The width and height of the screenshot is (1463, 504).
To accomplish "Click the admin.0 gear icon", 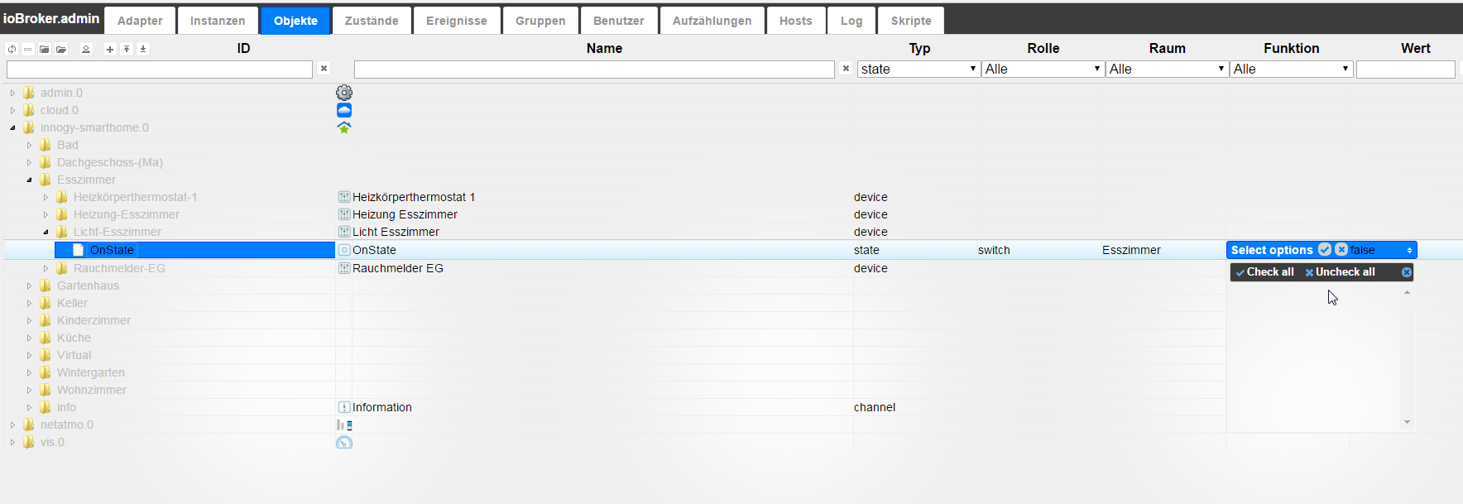I will [344, 93].
